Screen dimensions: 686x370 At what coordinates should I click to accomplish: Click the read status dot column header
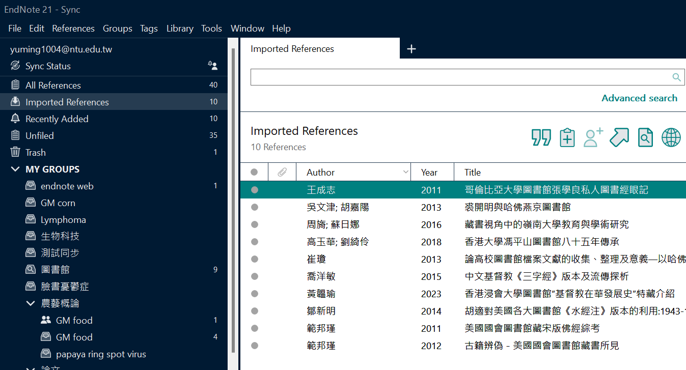point(254,173)
